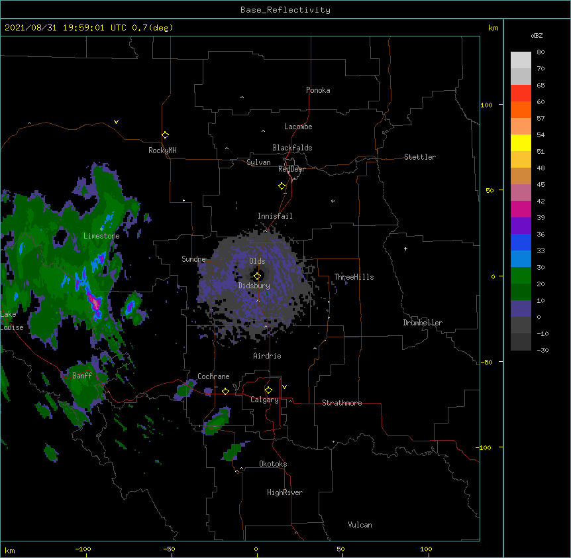Pick the green 20-30 dBZ legend swatch
This screenshot has width=571, height=558.
pos(521,276)
